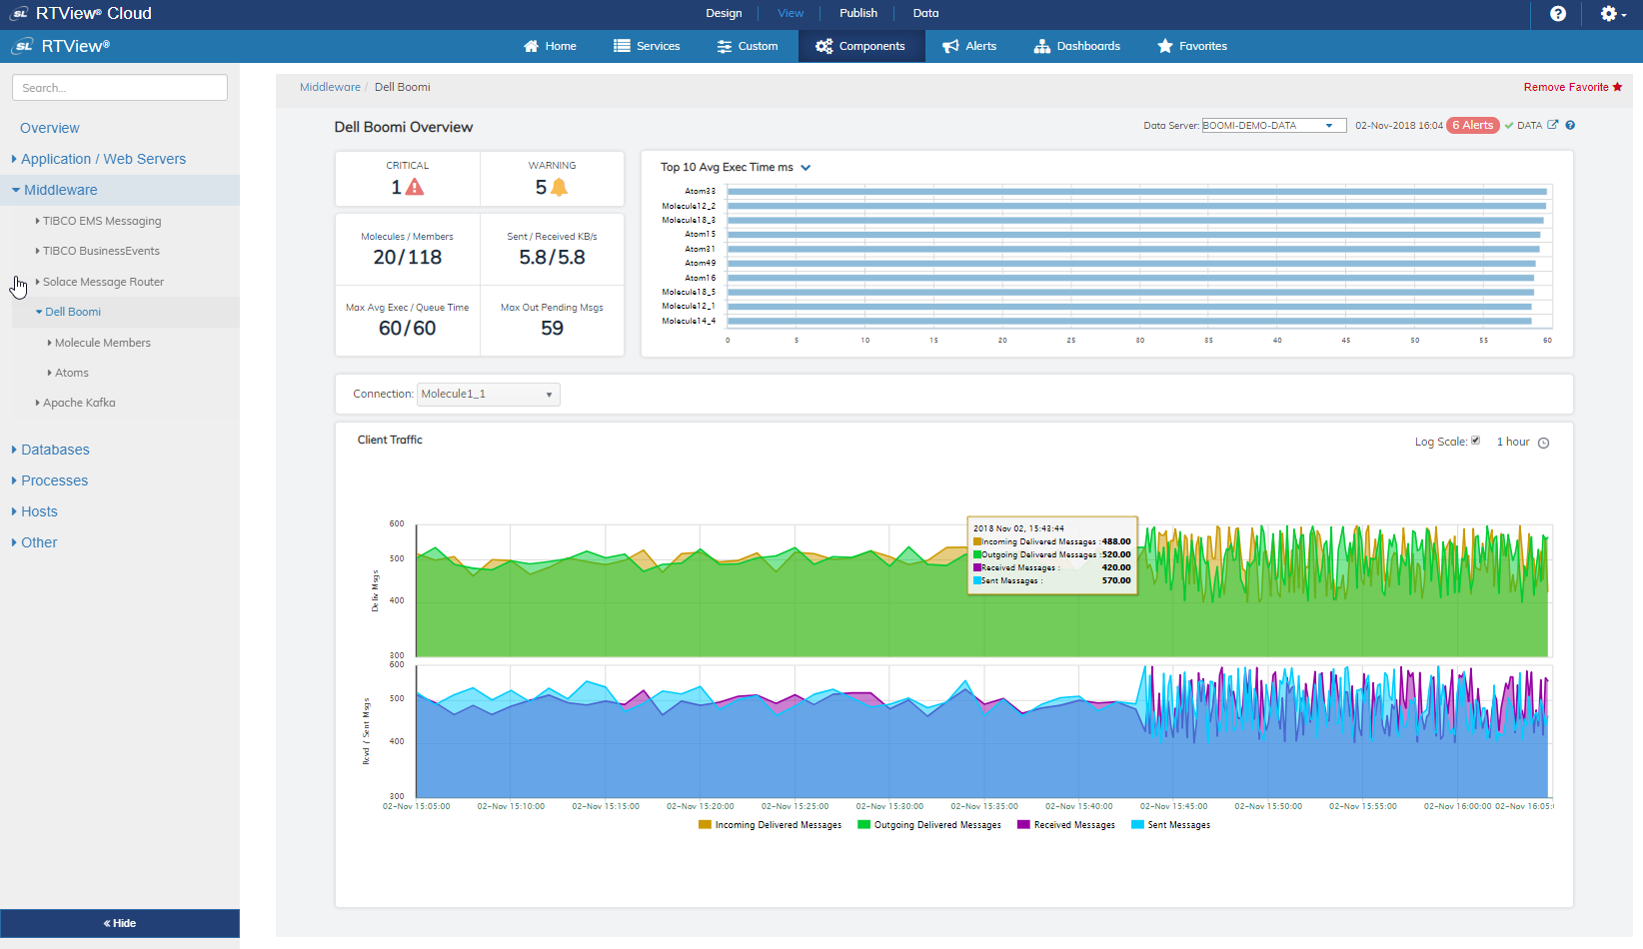Click the Received Messages purple legend swatch

(1023, 825)
